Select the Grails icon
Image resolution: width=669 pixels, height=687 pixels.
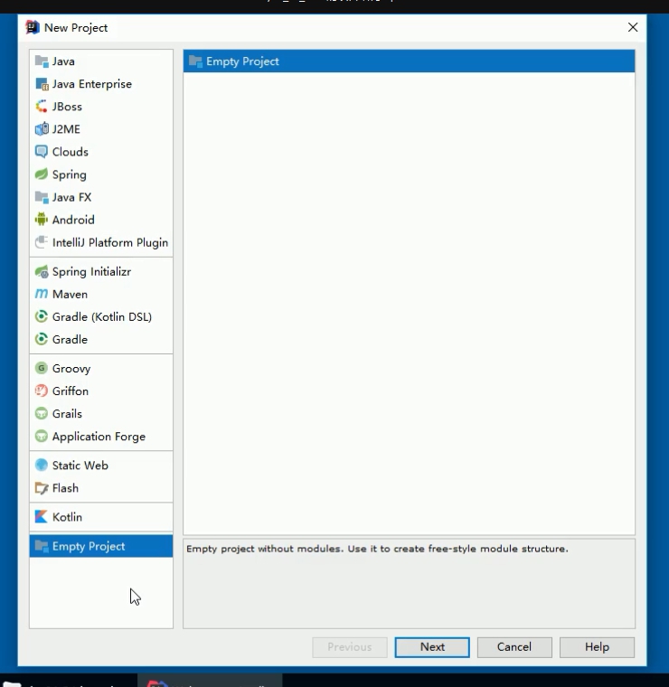point(42,414)
